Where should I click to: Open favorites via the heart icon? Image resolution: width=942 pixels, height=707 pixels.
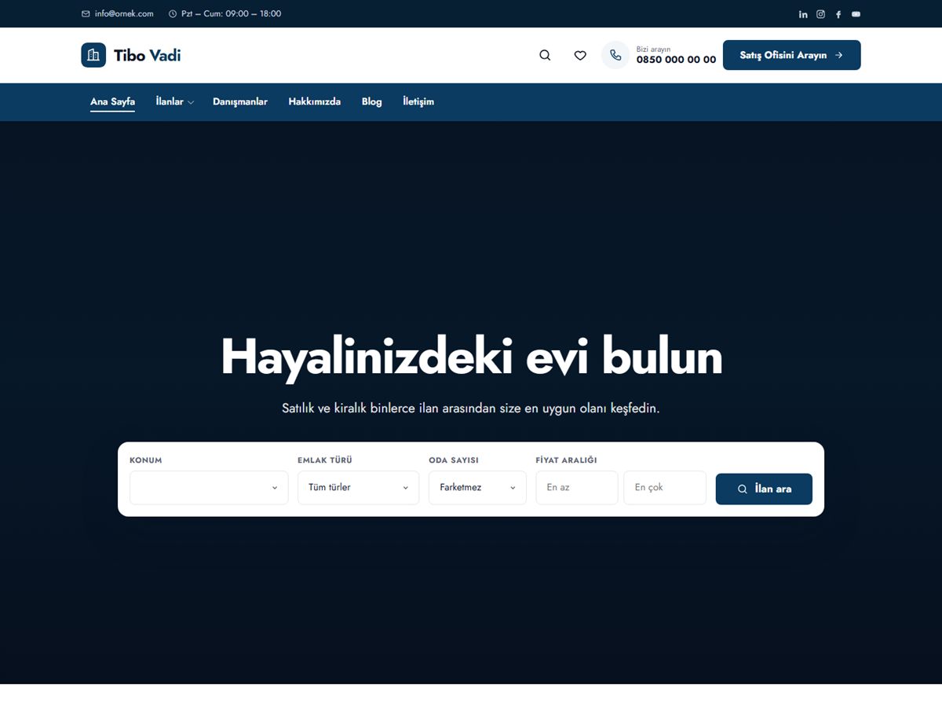click(x=580, y=55)
